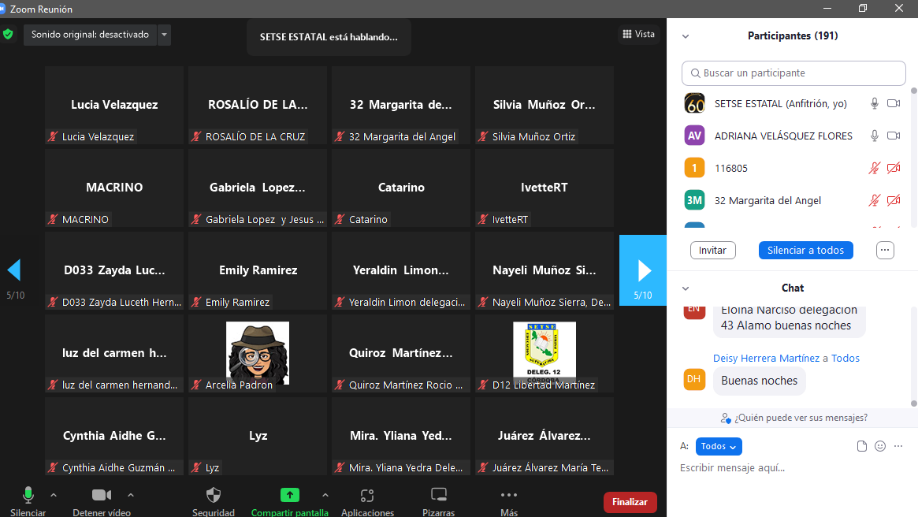The height and width of the screenshot is (517, 918).
Task: Collapse Participantes panel chevron
Action: point(686,36)
